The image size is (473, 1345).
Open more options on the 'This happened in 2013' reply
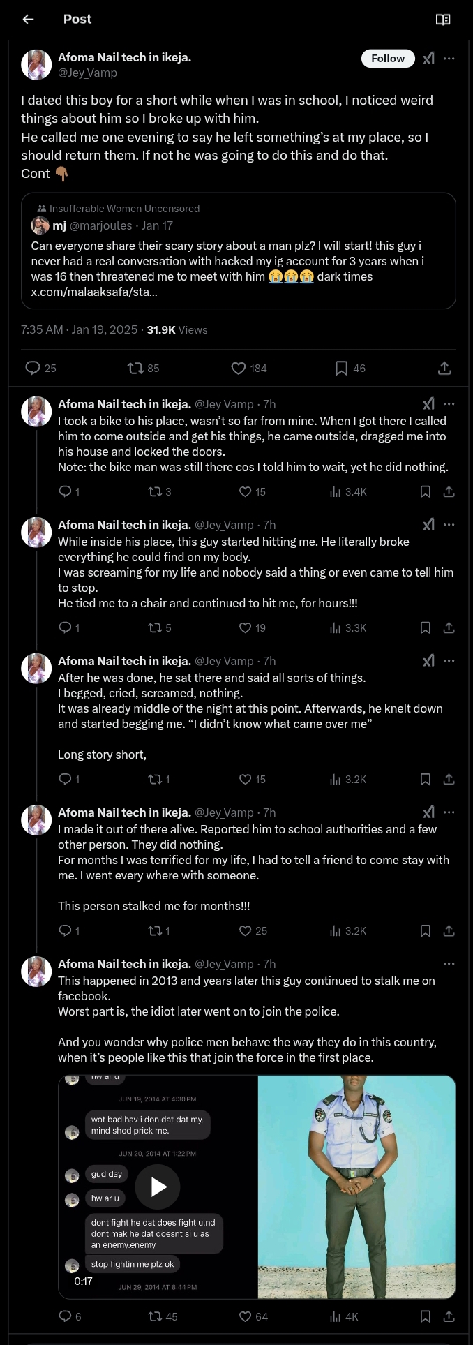[x=449, y=964]
